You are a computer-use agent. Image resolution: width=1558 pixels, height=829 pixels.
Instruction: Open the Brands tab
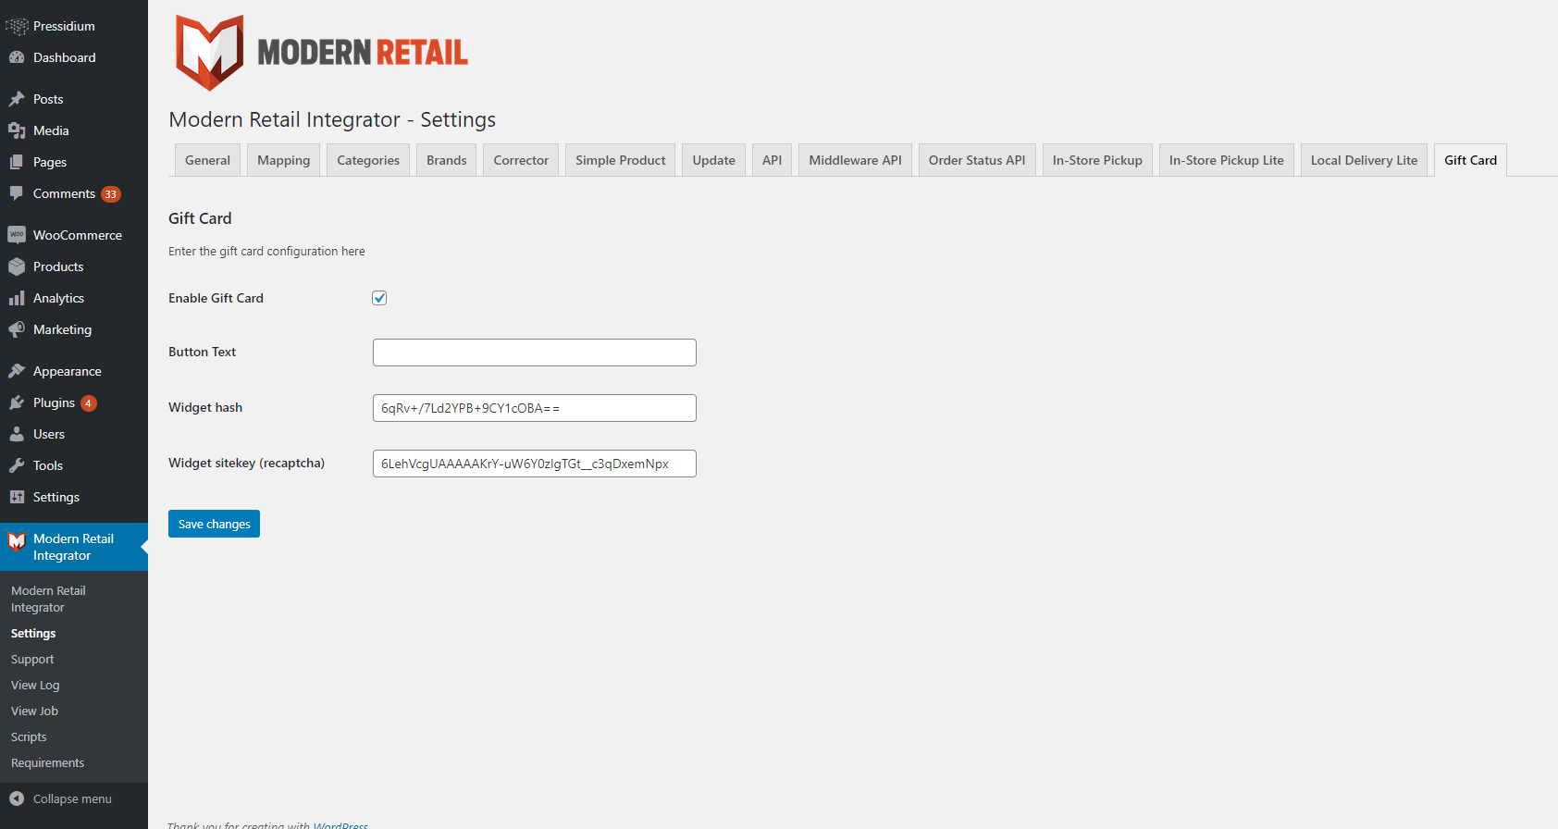pos(447,160)
